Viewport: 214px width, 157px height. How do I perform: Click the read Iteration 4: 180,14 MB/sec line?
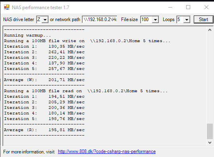44,113
